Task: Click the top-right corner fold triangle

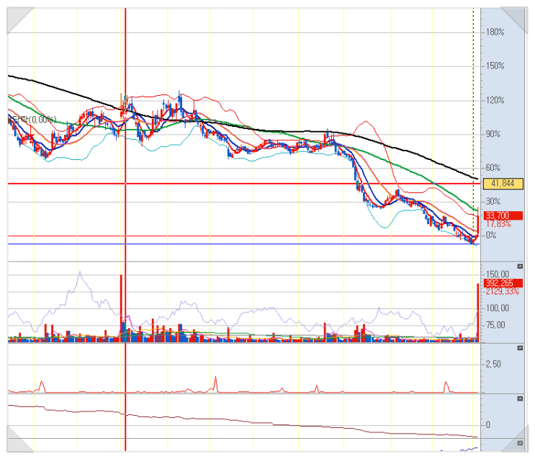Action: pos(518,17)
